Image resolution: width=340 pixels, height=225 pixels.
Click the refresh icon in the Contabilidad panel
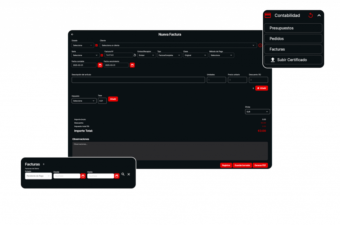[x=310, y=15]
